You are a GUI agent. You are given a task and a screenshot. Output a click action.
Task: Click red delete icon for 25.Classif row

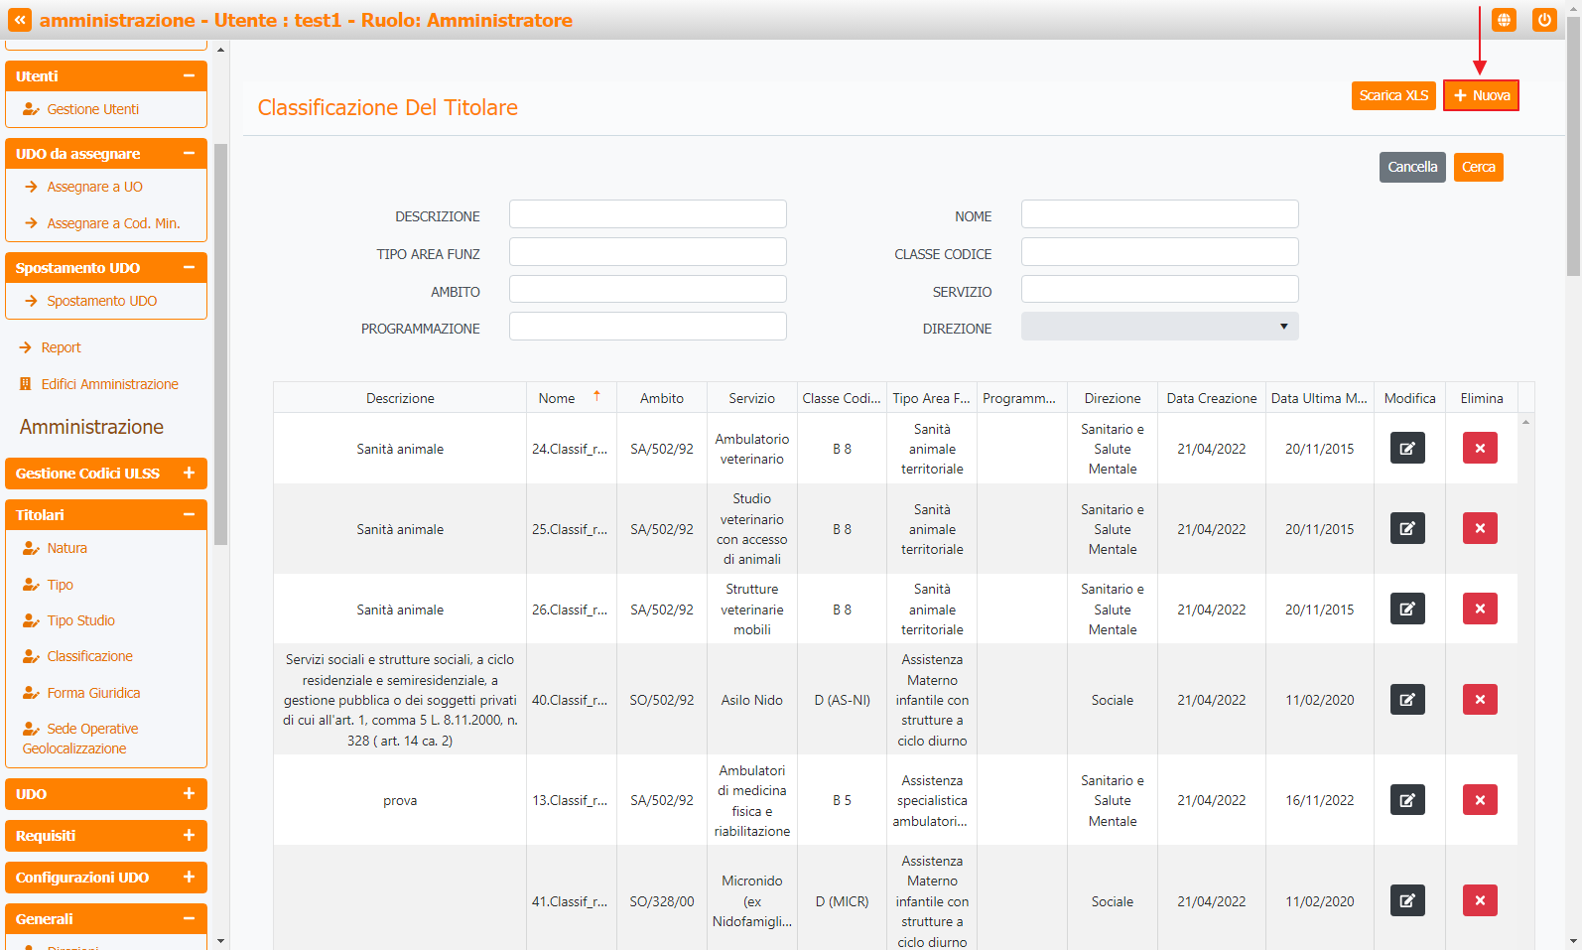click(1479, 529)
